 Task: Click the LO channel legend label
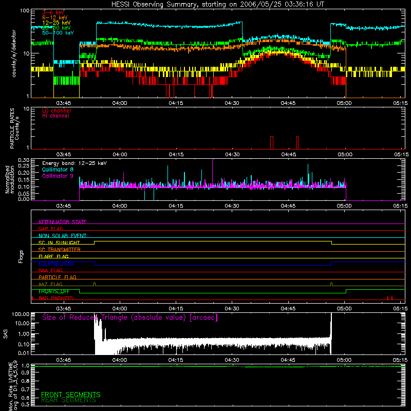pyautogui.click(x=57, y=110)
